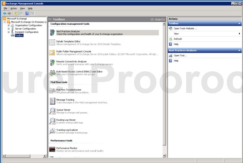
Task: Click the tree pane scroll left arrow
Action: (x=4, y=156)
